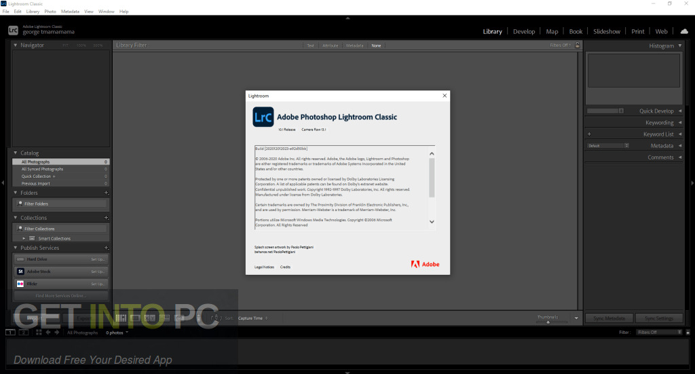The image size is (695, 374).
Task: Collapse the Folders panel
Action: (16, 193)
